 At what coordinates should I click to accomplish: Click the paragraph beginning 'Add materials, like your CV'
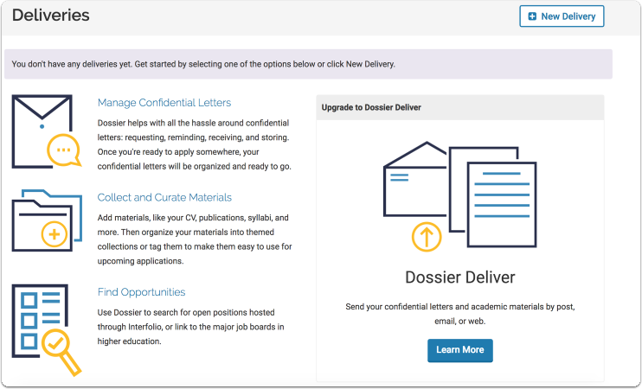[x=195, y=239]
